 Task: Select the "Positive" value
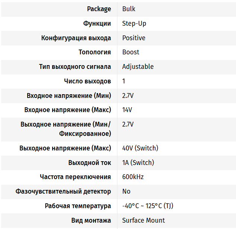point(133,38)
